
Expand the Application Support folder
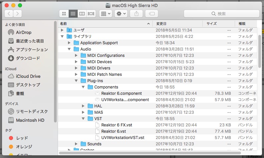(x=69, y=43)
